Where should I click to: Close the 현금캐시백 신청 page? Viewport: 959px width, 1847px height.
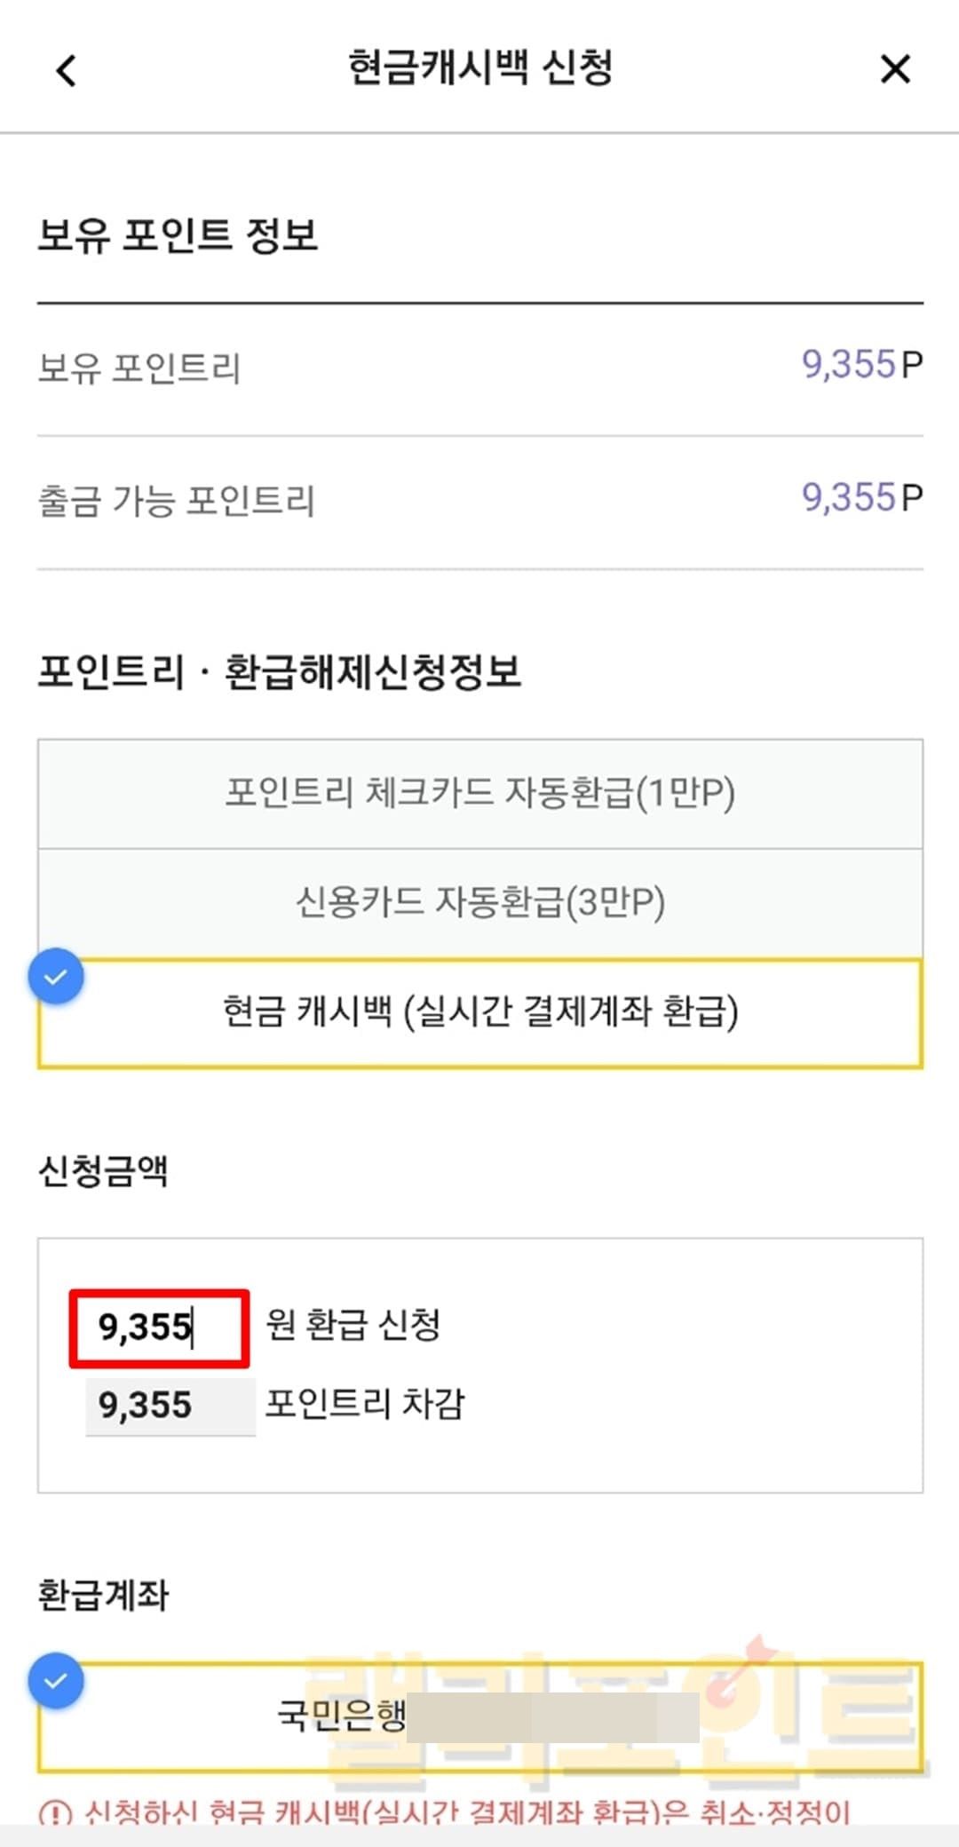click(895, 68)
